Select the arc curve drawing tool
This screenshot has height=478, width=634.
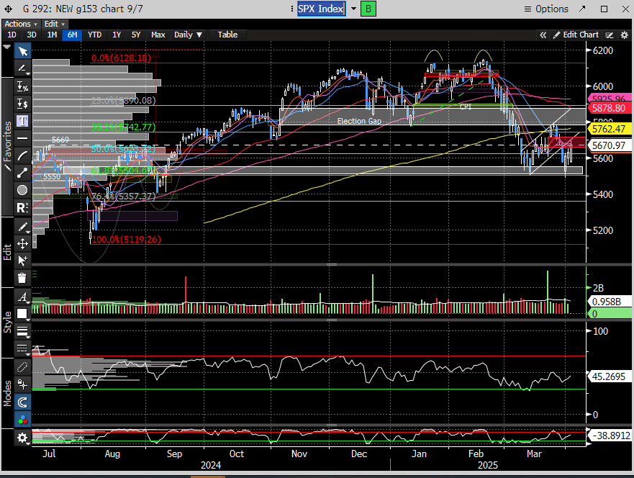pyautogui.click(x=22, y=155)
